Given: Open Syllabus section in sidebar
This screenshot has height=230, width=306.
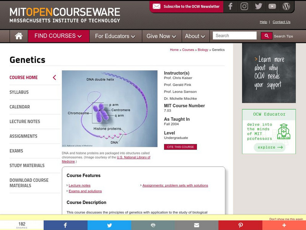Looking at the screenshot, I should point(19,92).
